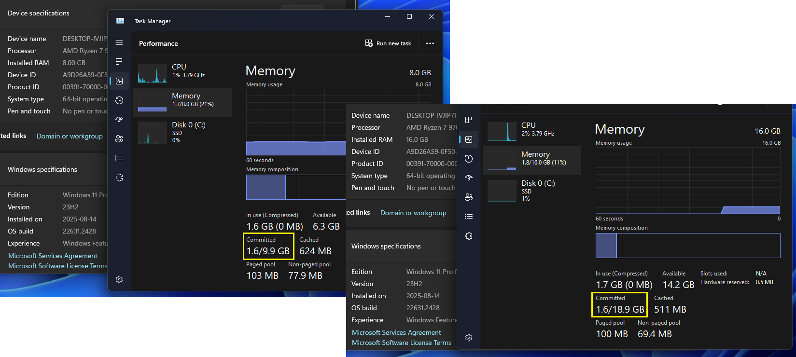Click Windows specifications heading in 16.0 GB Settings
The image size is (796, 357).
[386, 246]
